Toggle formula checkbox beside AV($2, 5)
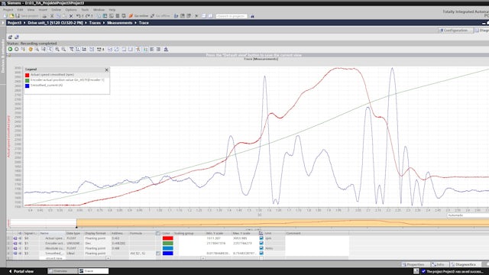Viewport: 489px width, 275px height. tap(158, 254)
